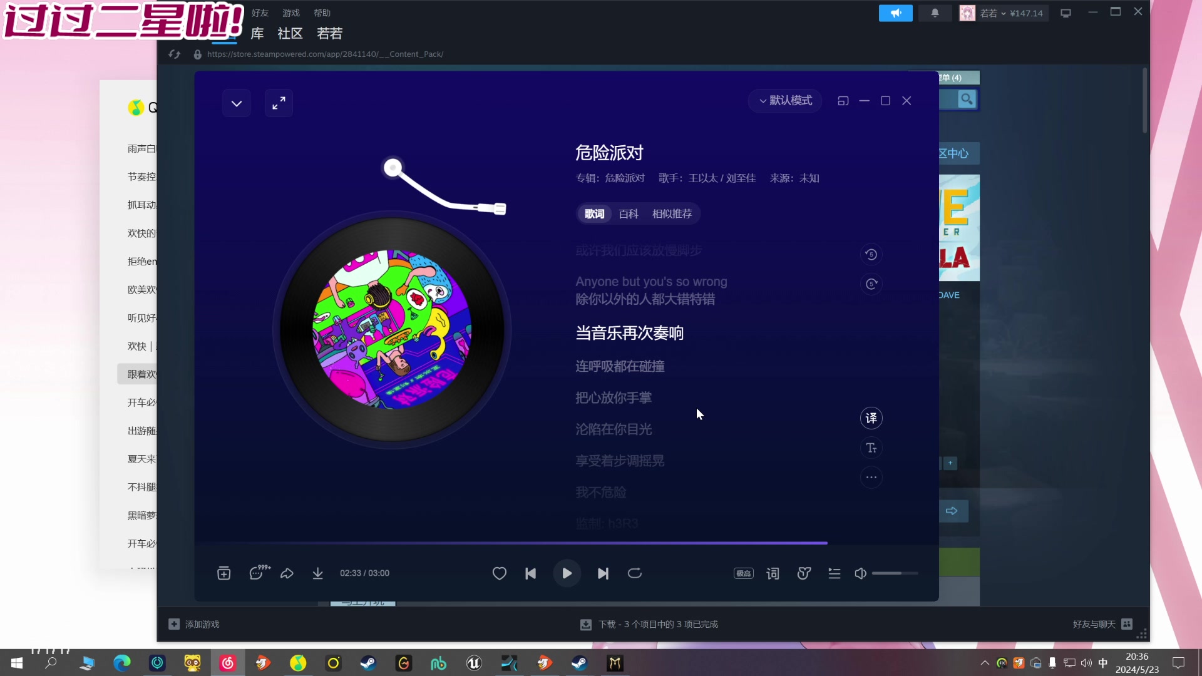Collapse the player with the down chevron
1202x676 pixels.
236,103
